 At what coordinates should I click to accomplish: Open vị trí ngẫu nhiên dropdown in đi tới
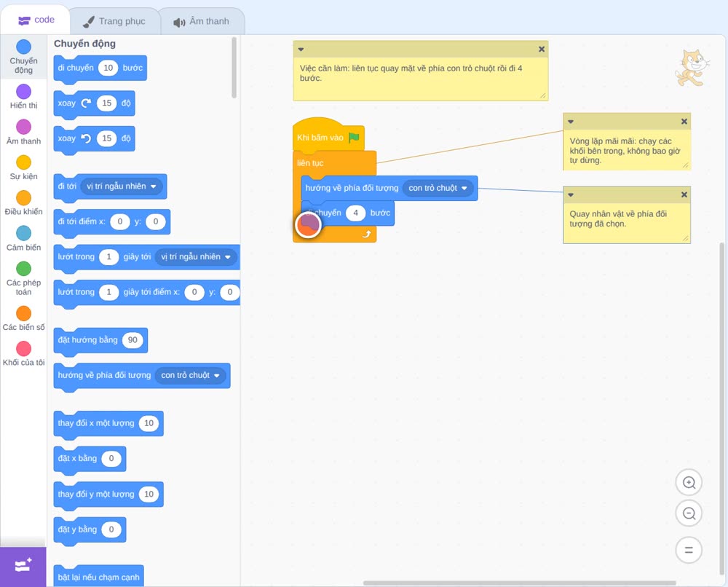click(x=122, y=186)
